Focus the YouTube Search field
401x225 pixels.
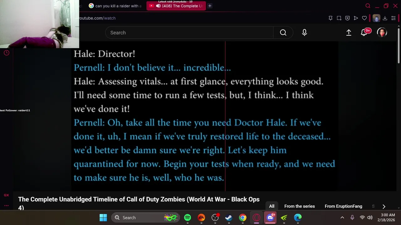point(189,32)
